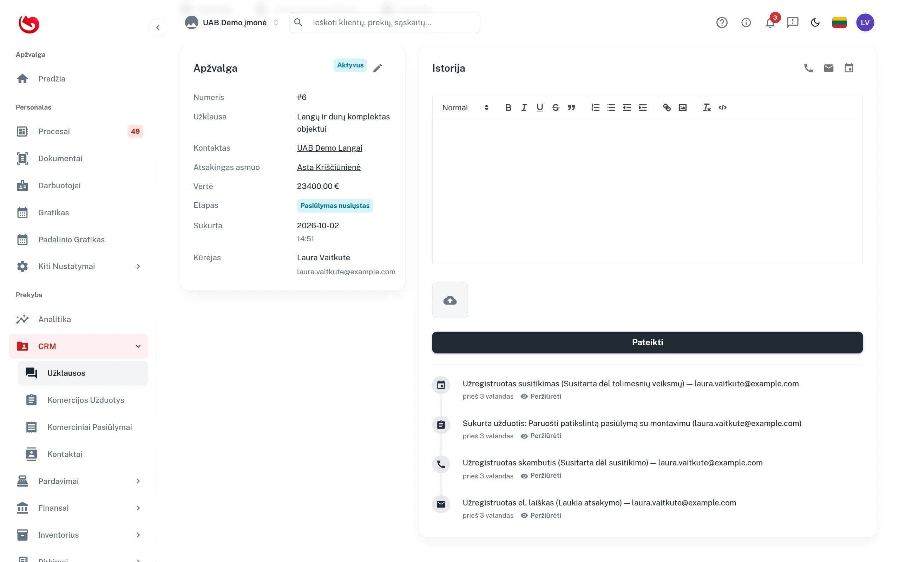Expand Finansai submenu

click(x=78, y=508)
